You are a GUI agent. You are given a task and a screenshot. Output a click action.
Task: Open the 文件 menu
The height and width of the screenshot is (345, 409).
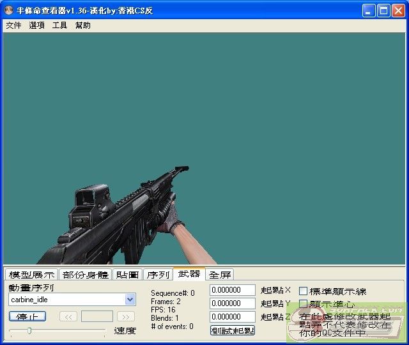pyautogui.click(x=13, y=26)
